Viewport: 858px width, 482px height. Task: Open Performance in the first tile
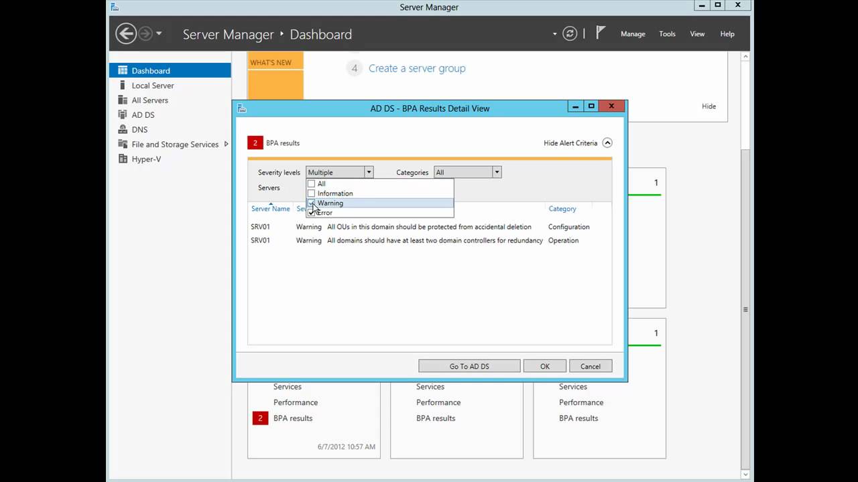pyautogui.click(x=296, y=402)
